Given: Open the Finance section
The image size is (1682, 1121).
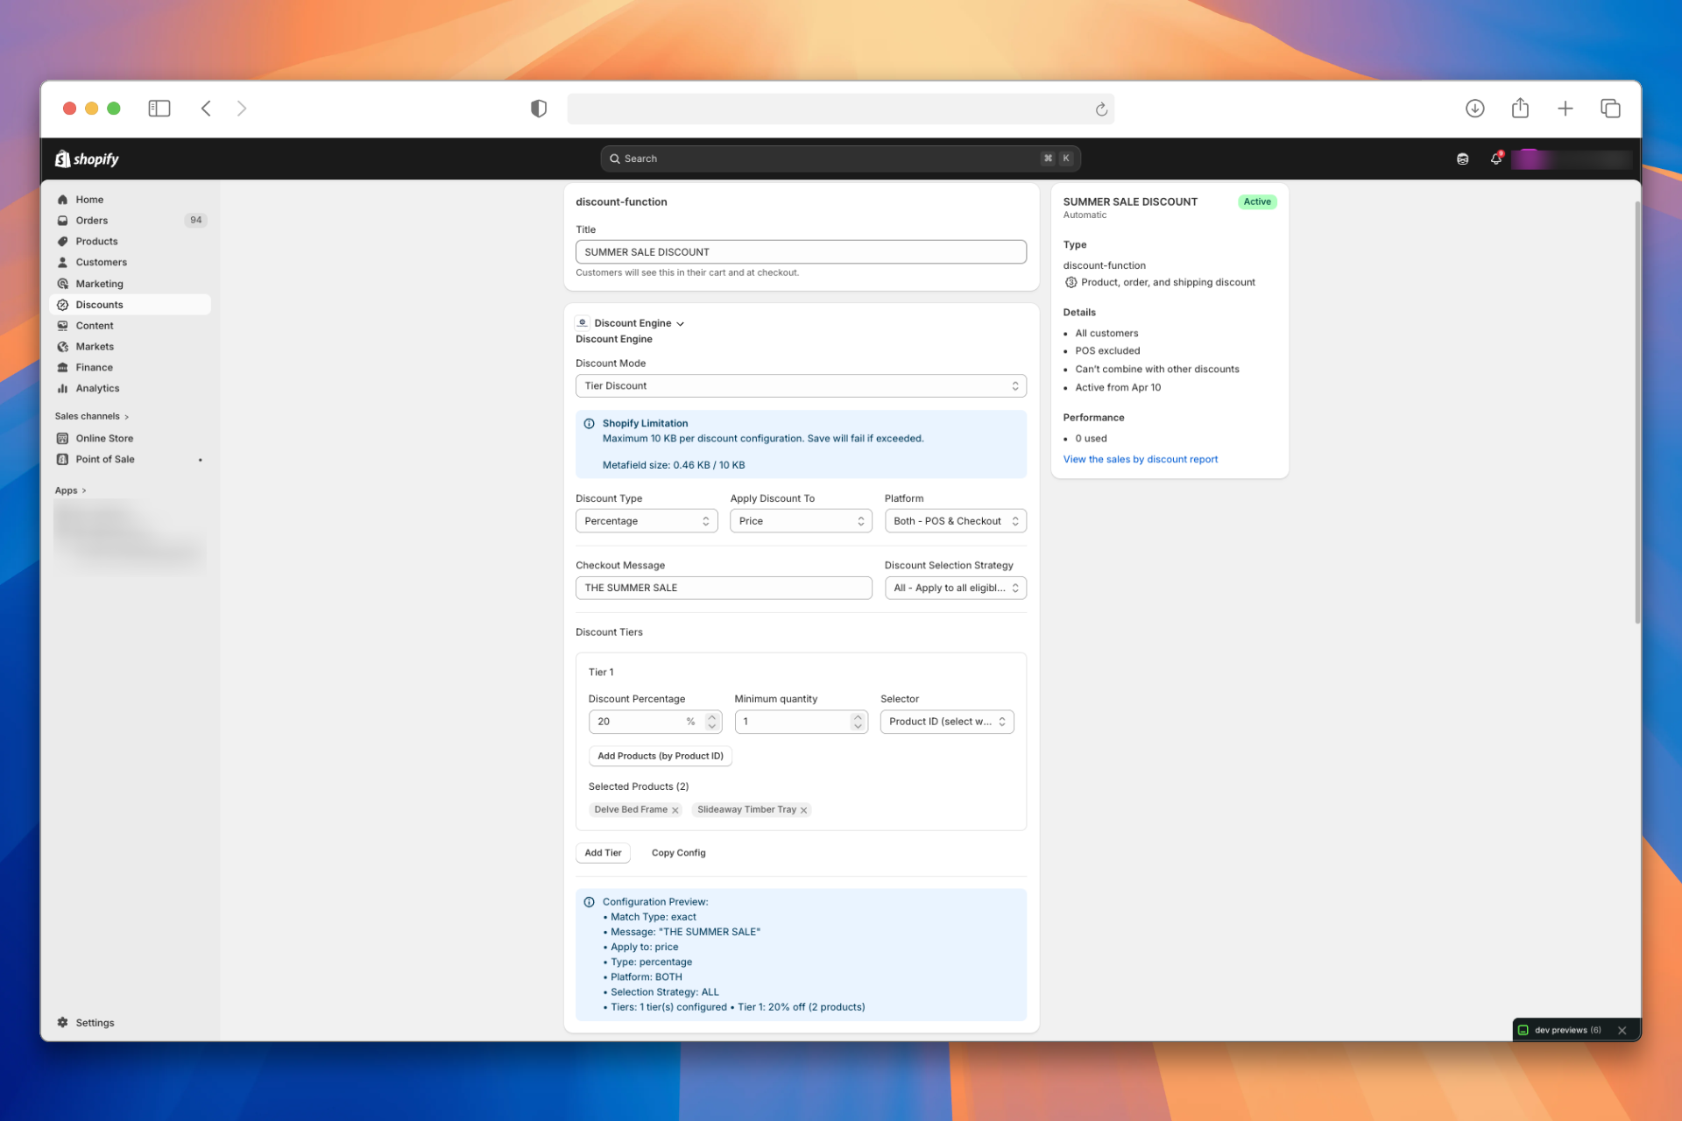Looking at the screenshot, I should tap(92, 367).
